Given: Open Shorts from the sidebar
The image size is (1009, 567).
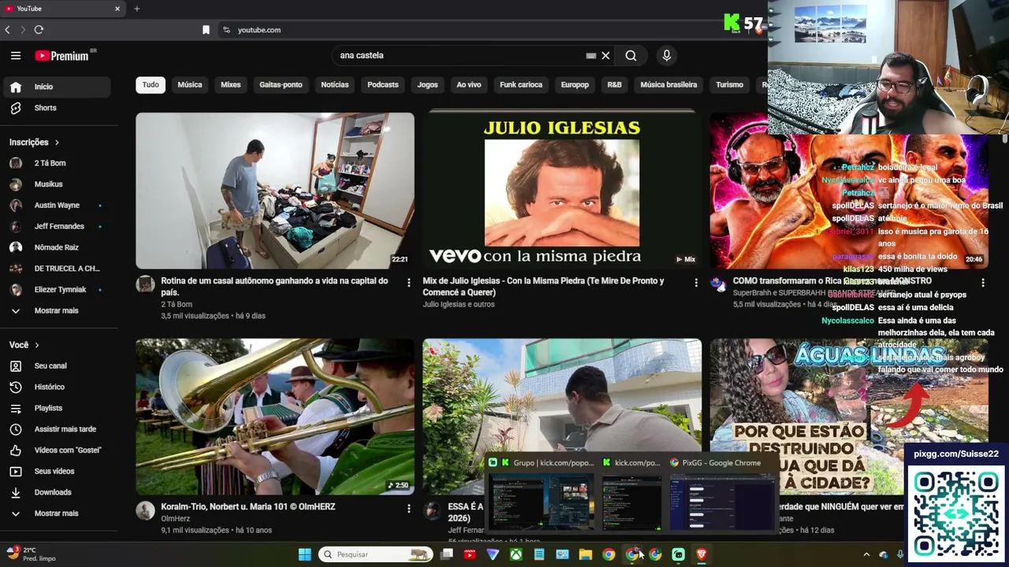Looking at the screenshot, I should click(57, 108).
